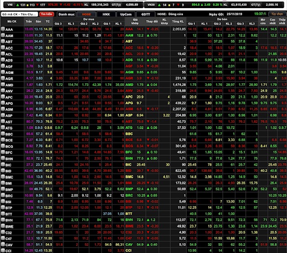Tick the checkbox beside AAA

point(3,29)
